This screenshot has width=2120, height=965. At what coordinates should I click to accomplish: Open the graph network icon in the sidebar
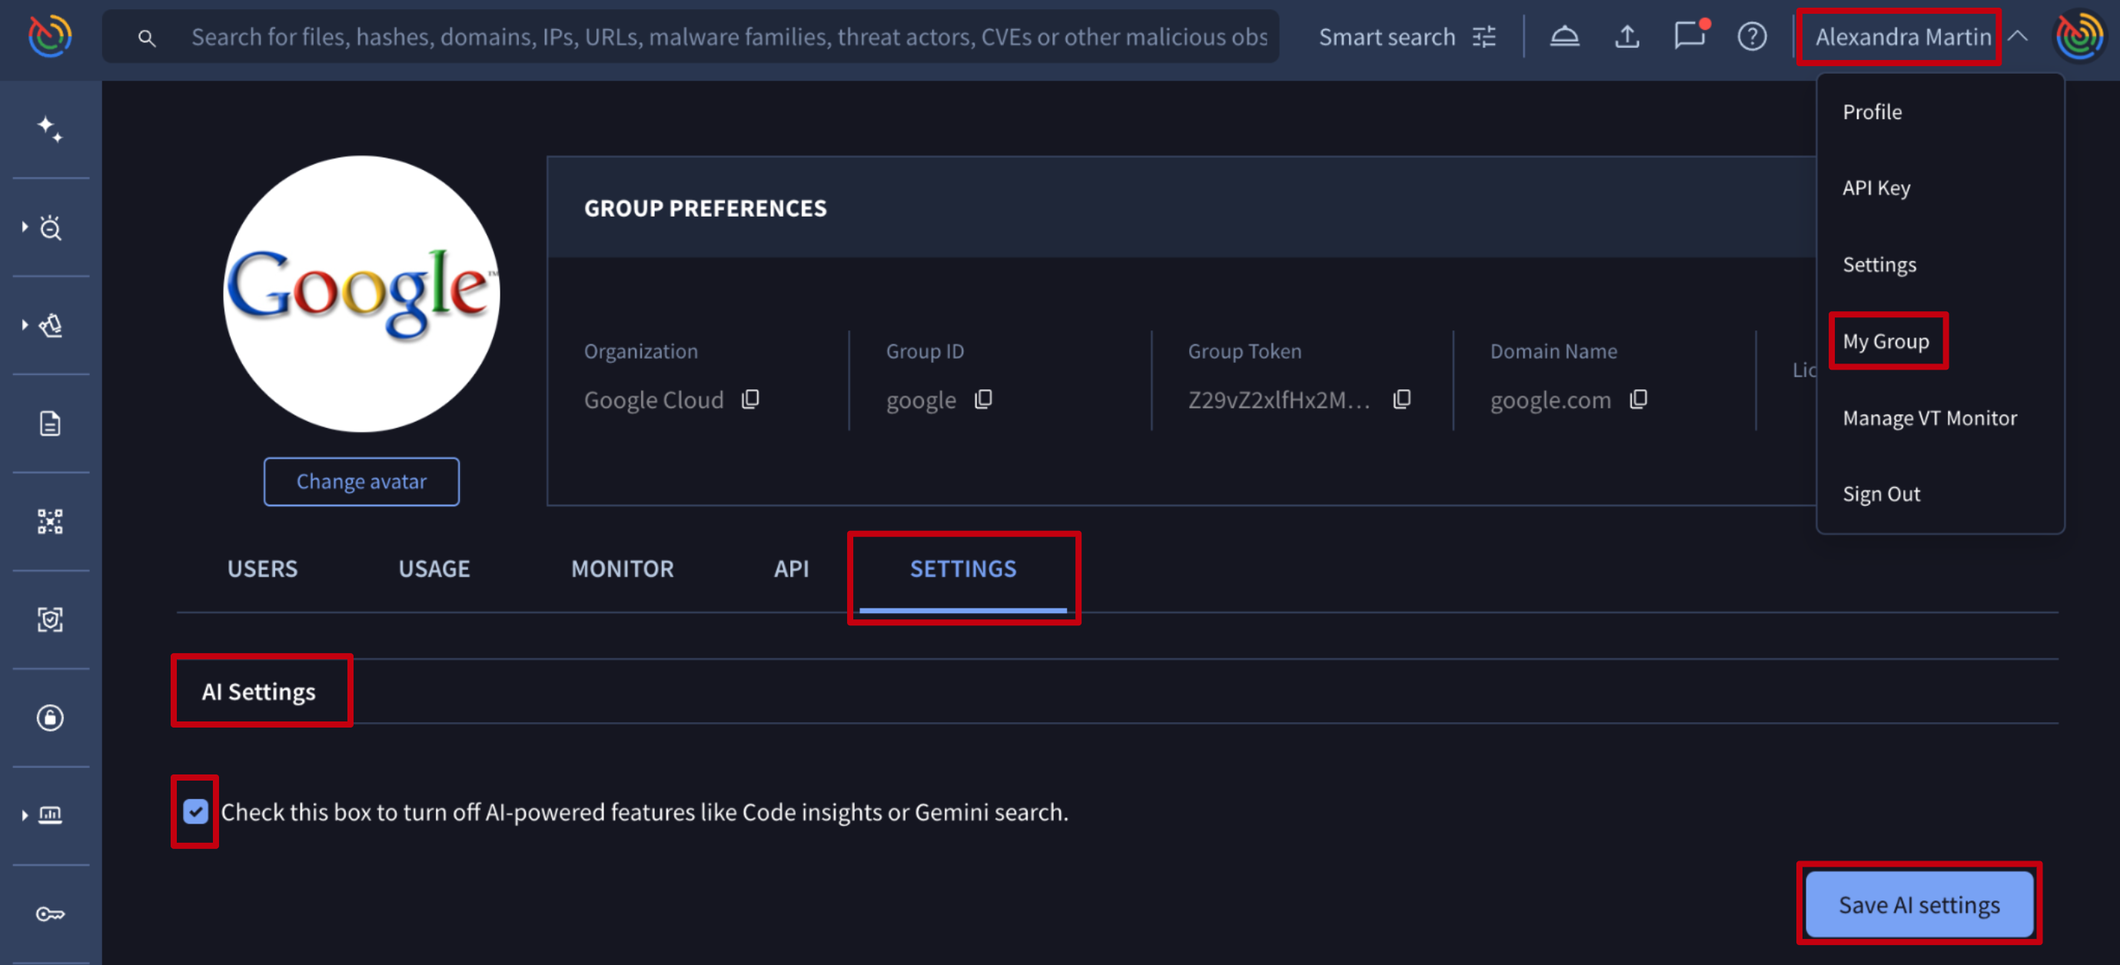point(50,522)
